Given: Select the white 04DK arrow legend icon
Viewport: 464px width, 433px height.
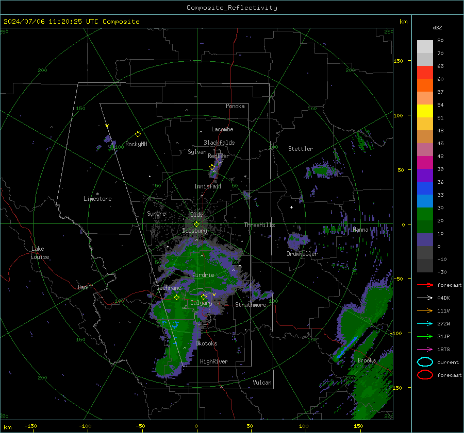Looking at the screenshot, I should pyautogui.click(x=425, y=298).
